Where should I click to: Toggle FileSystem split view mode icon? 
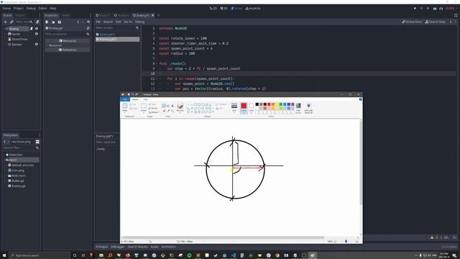pyautogui.click(x=37, y=142)
